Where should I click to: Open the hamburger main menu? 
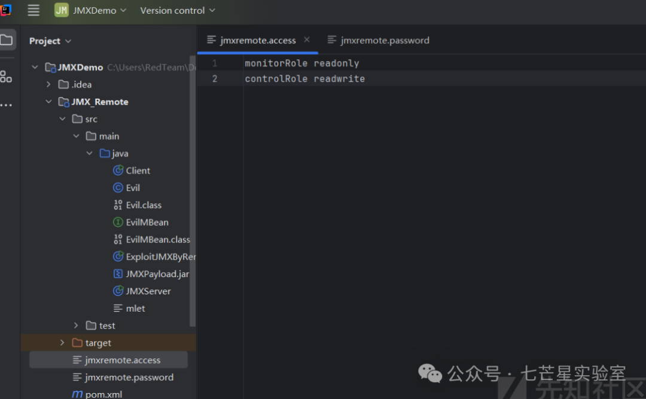pos(33,10)
